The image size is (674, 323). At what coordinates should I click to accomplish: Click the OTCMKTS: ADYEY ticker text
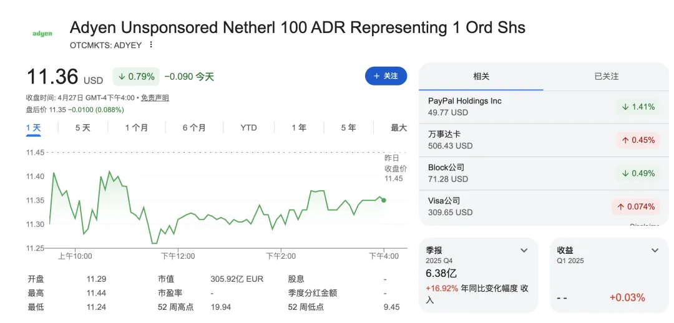tap(105, 45)
